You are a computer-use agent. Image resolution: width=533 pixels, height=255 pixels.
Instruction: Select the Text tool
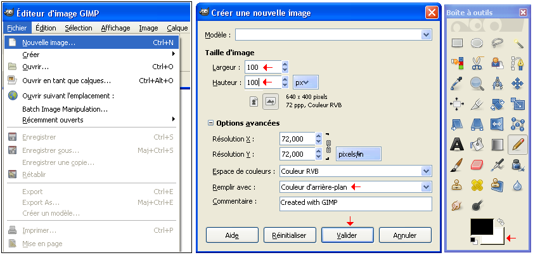[457, 145]
